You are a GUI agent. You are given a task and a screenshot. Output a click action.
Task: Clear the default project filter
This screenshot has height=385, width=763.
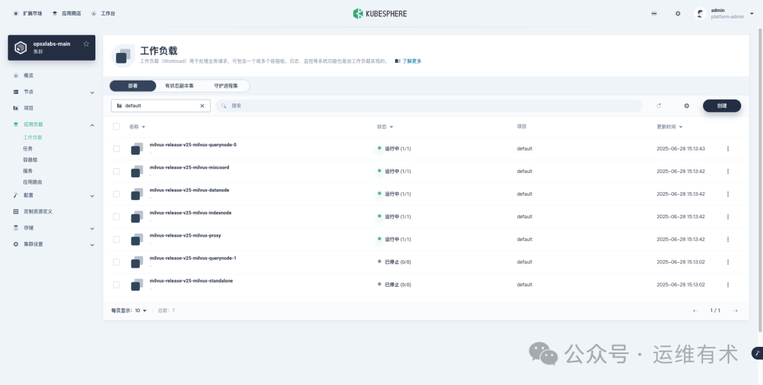coord(203,106)
